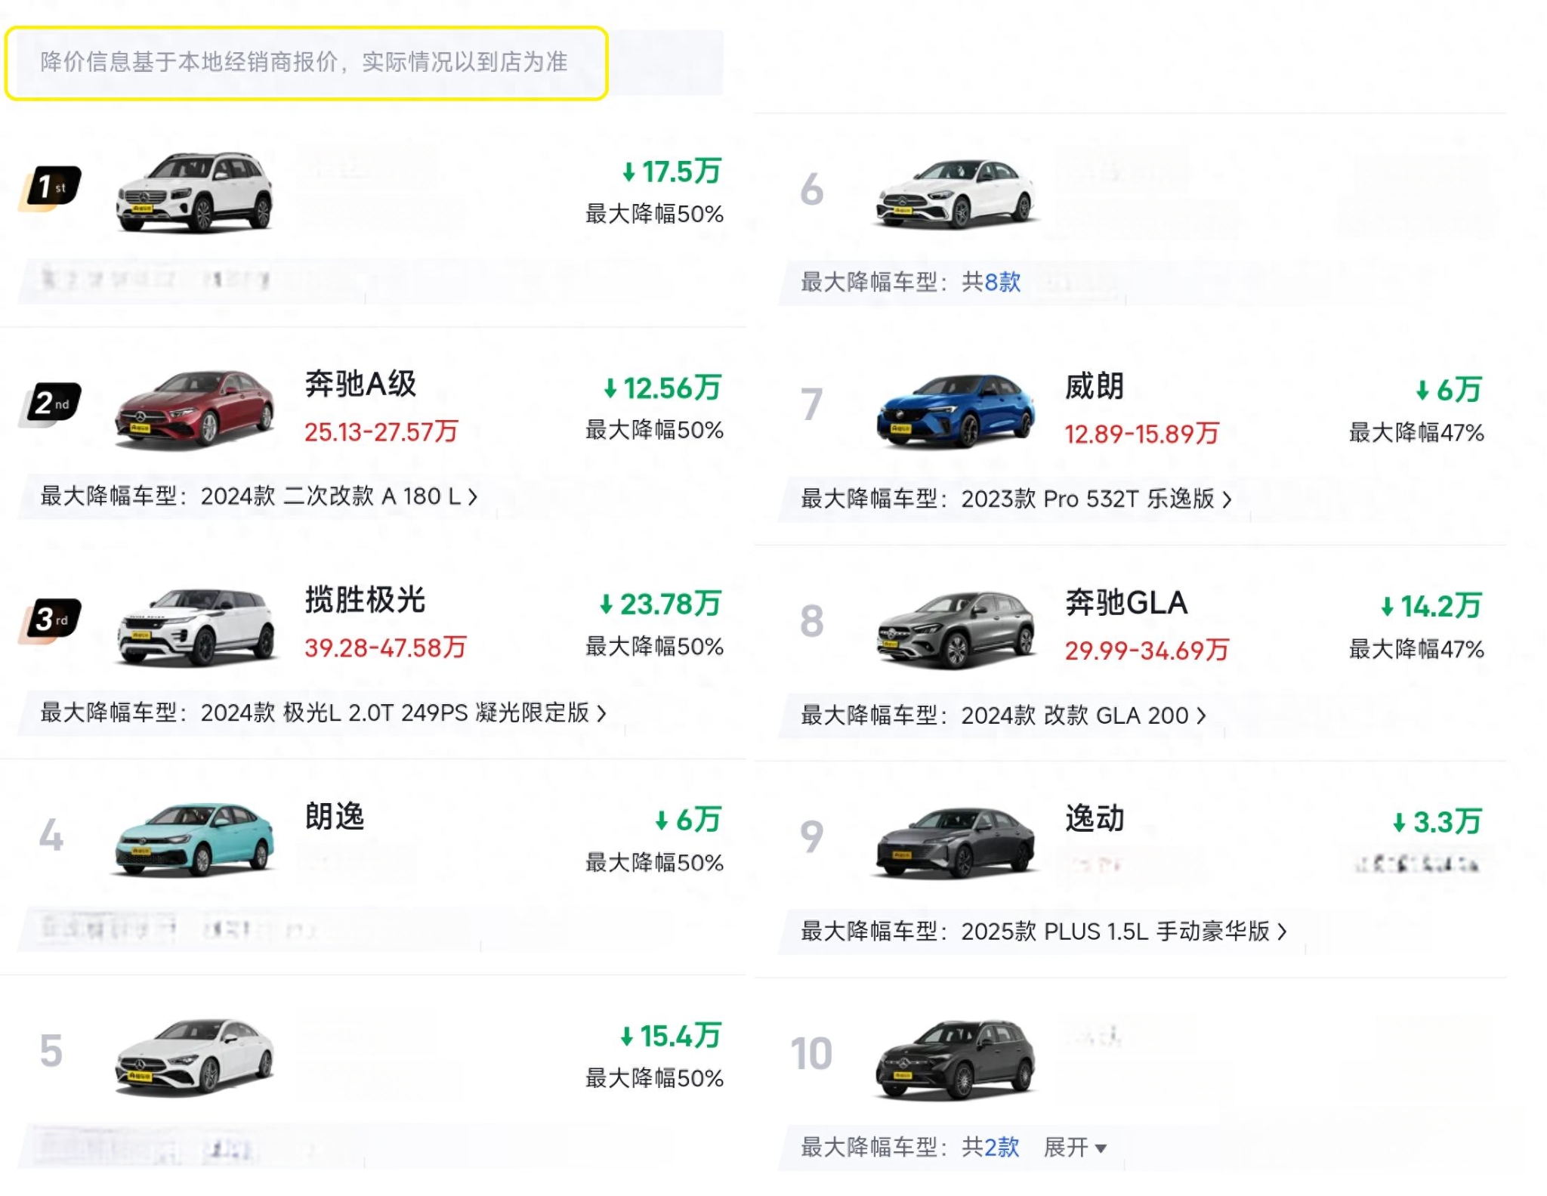Click the 3rd rank badge
This screenshot has height=1196, width=1547.
click(51, 620)
